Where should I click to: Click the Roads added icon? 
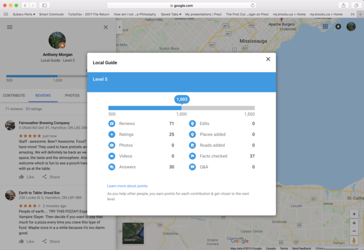click(x=192, y=145)
